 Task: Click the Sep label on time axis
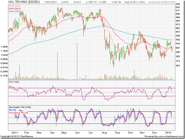[118, 133]
